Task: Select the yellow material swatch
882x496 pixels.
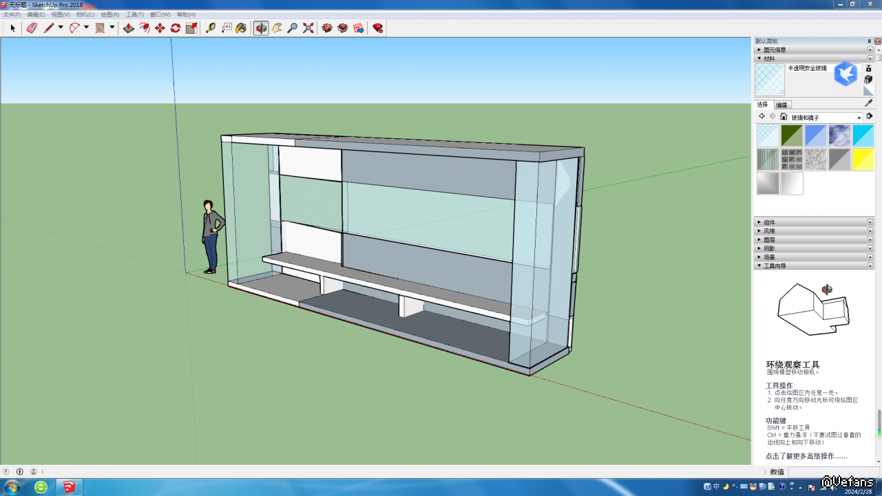Action: tap(863, 160)
